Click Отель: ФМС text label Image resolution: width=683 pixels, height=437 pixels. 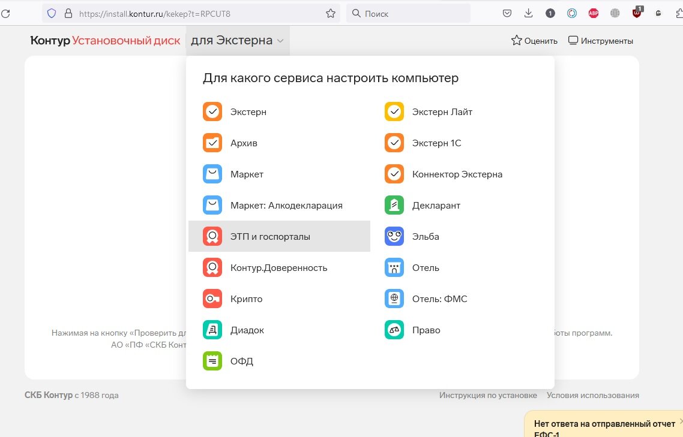[x=439, y=299]
